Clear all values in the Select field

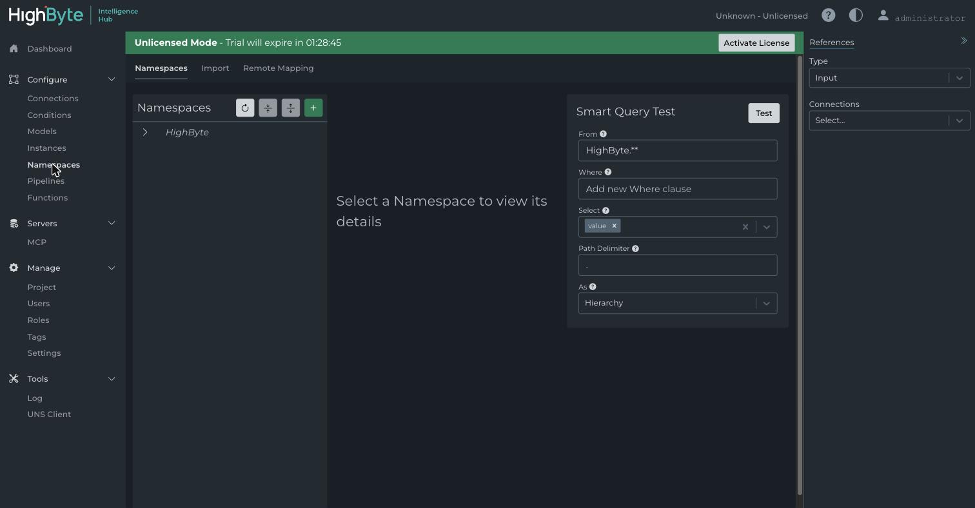pyautogui.click(x=745, y=227)
